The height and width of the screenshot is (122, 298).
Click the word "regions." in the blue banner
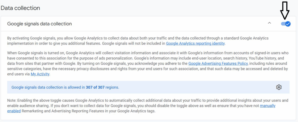click(112, 87)
